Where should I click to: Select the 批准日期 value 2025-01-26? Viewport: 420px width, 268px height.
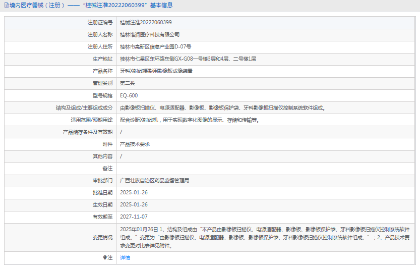(134, 192)
